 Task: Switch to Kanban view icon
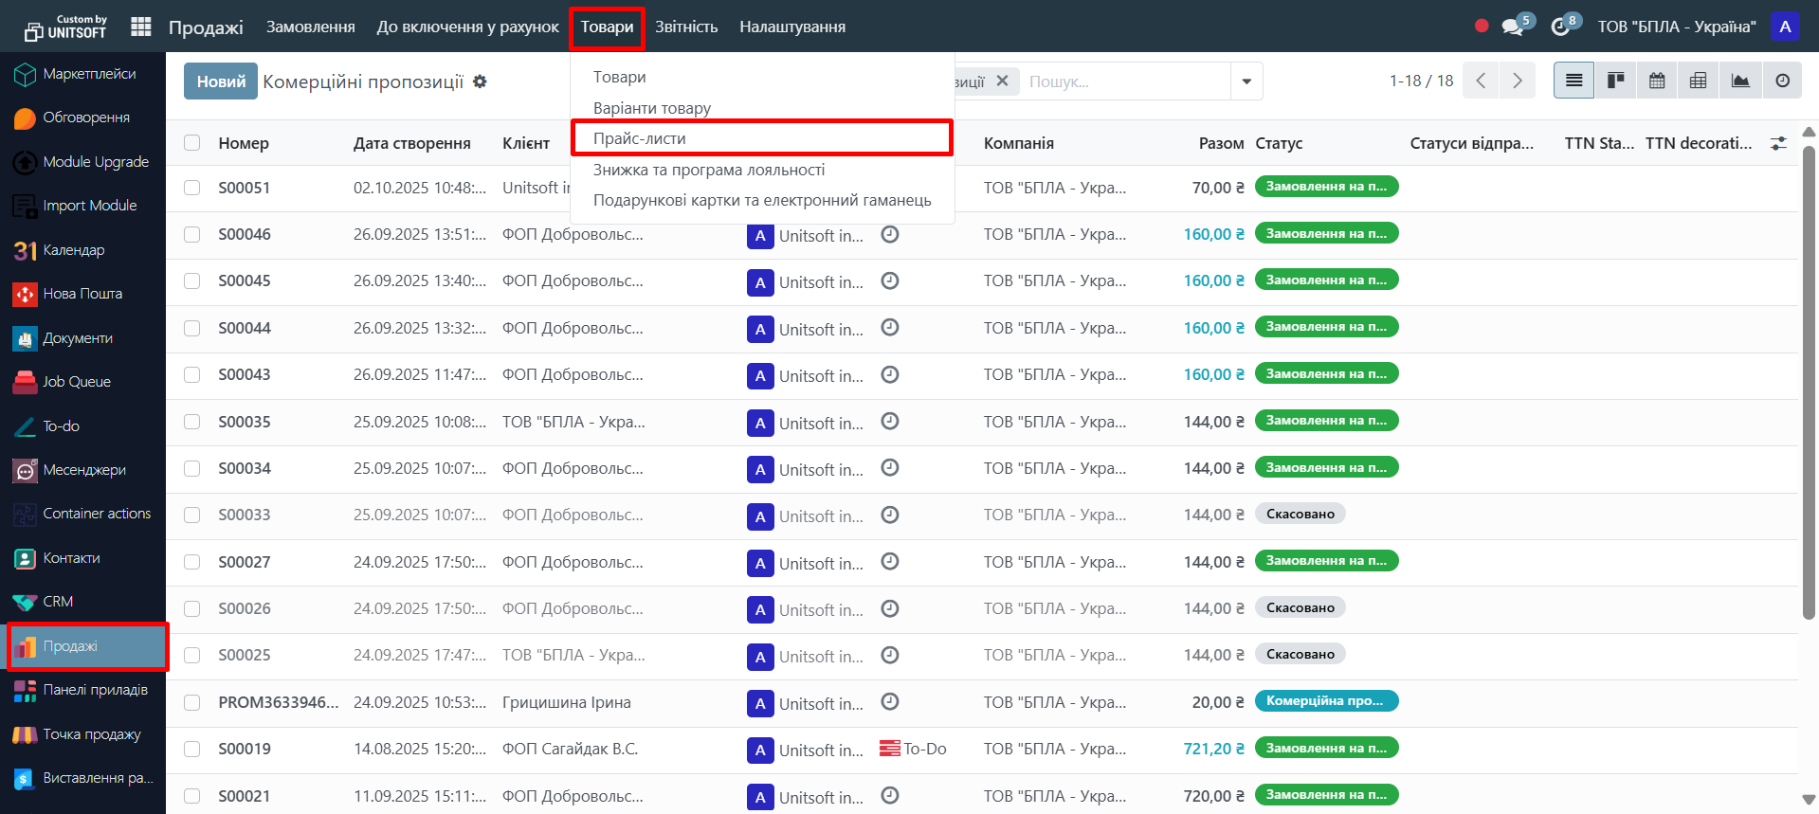coord(1615,81)
